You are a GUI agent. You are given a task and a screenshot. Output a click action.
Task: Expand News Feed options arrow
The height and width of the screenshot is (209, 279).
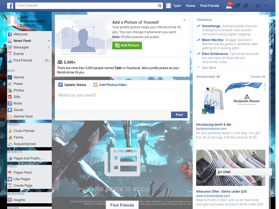point(49,41)
